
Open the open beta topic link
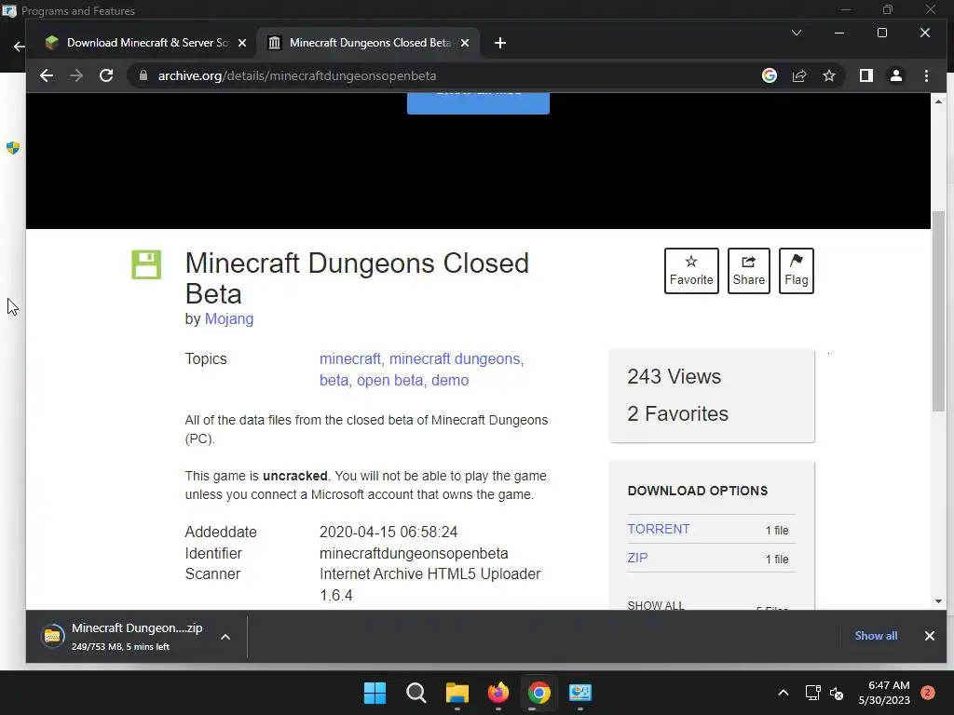coord(389,380)
